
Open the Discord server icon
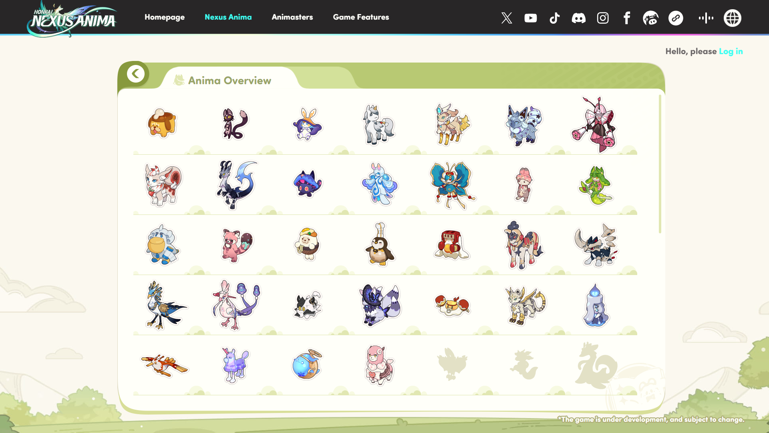click(579, 18)
